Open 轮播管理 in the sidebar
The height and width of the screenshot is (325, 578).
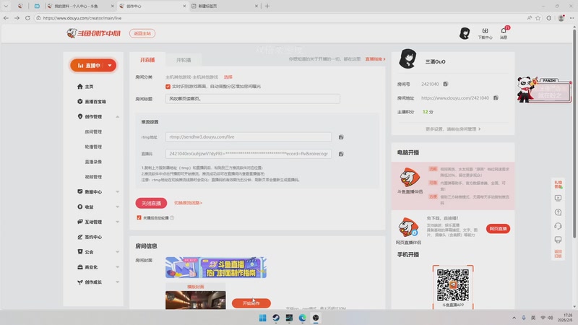click(93, 147)
